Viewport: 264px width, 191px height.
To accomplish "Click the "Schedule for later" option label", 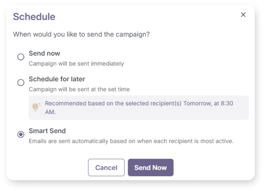I will [x=57, y=79].
